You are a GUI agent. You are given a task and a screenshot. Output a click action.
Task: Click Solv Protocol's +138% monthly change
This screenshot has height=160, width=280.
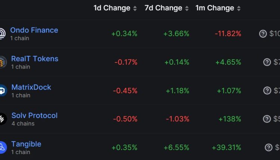pos(230,119)
